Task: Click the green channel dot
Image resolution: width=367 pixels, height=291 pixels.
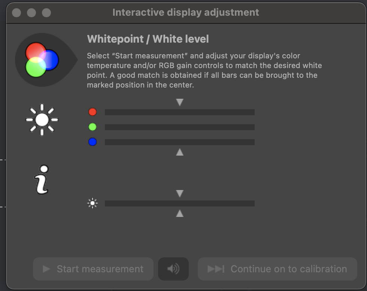Action: click(92, 127)
